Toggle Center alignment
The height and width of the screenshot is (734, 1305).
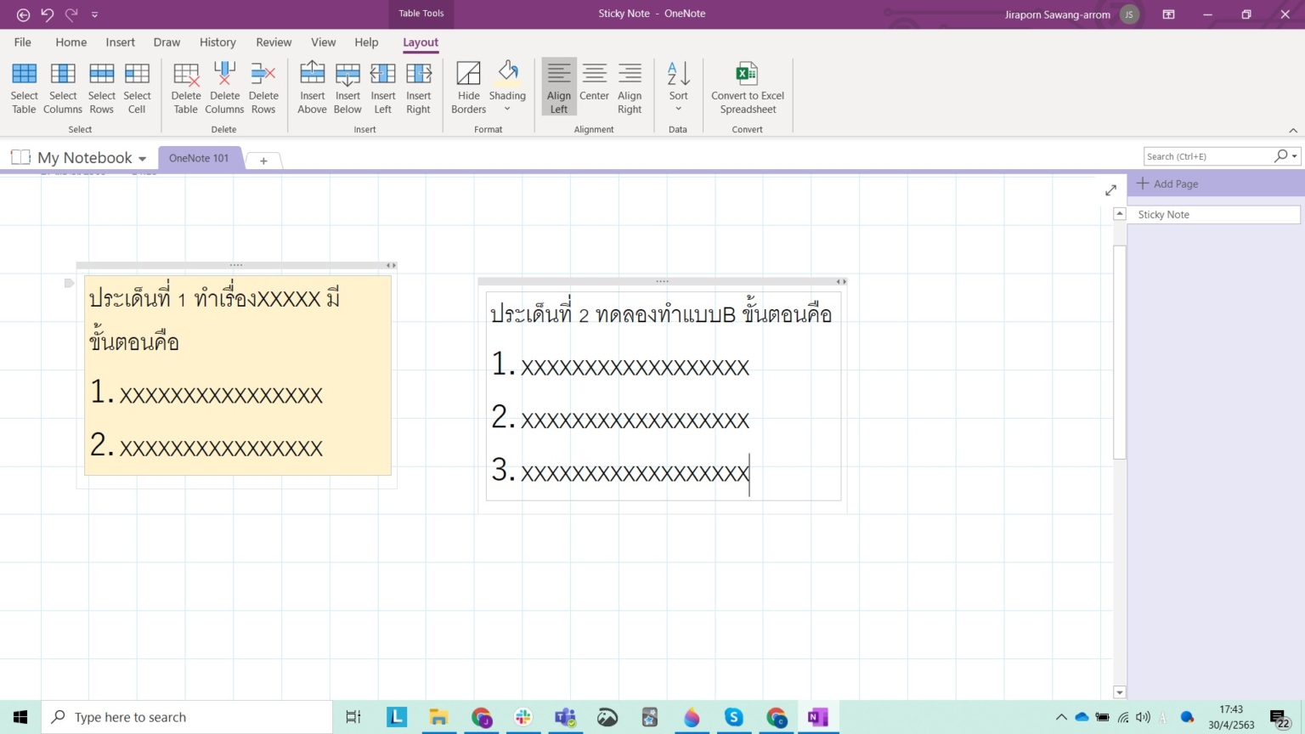point(594,87)
